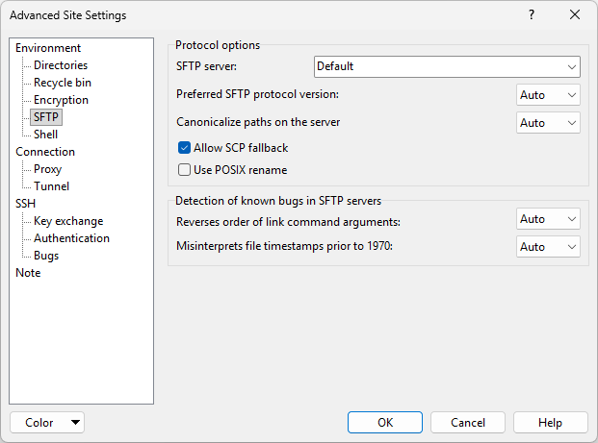Image resolution: width=598 pixels, height=443 pixels.
Task: Open Misinterprets file timestamps dropdown
Action: pyautogui.click(x=548, y=247)
